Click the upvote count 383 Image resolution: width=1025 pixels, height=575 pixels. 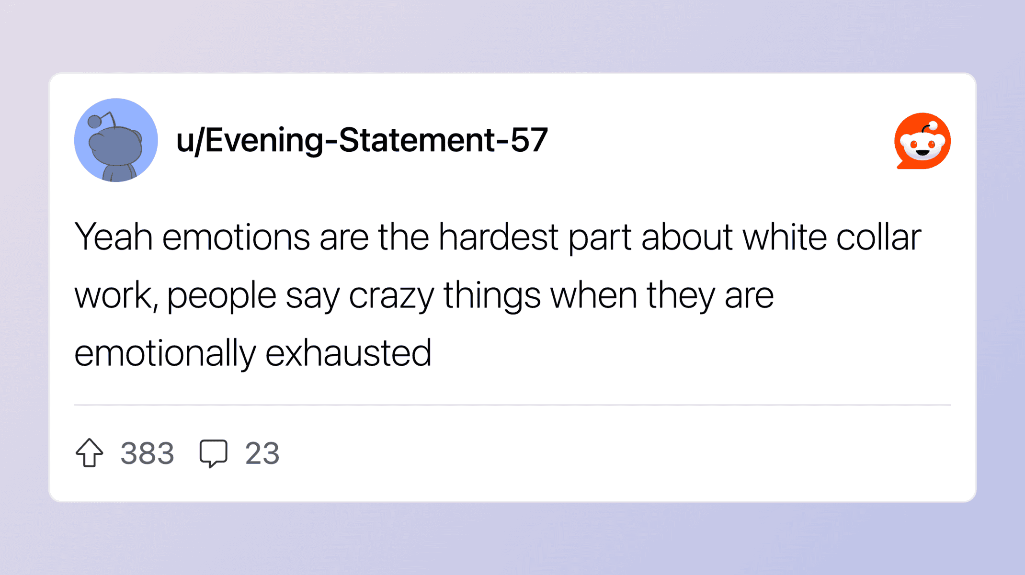click(147, 453)
